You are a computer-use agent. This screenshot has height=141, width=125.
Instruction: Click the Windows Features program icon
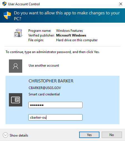click(x=18, y=33)
